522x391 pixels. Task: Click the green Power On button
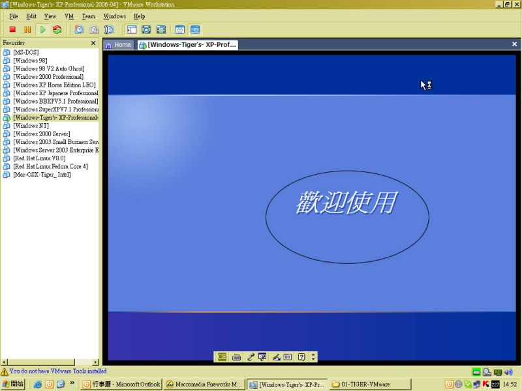[x=42, y=29]
